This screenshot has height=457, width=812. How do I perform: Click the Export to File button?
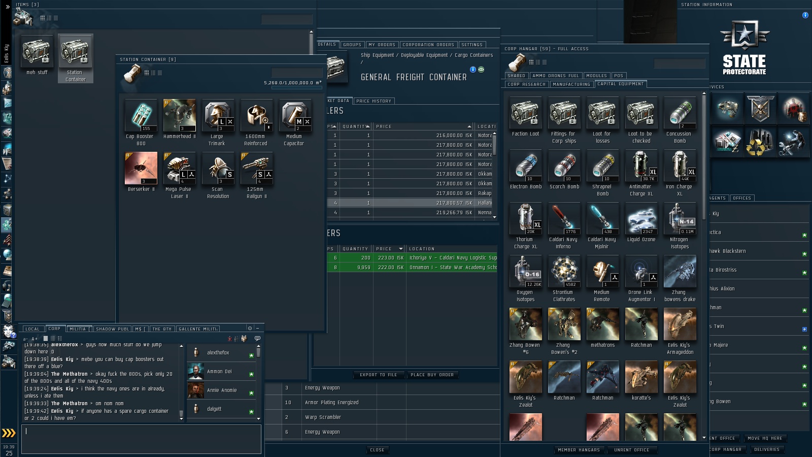pyautogui.click(x=379, y=375)
